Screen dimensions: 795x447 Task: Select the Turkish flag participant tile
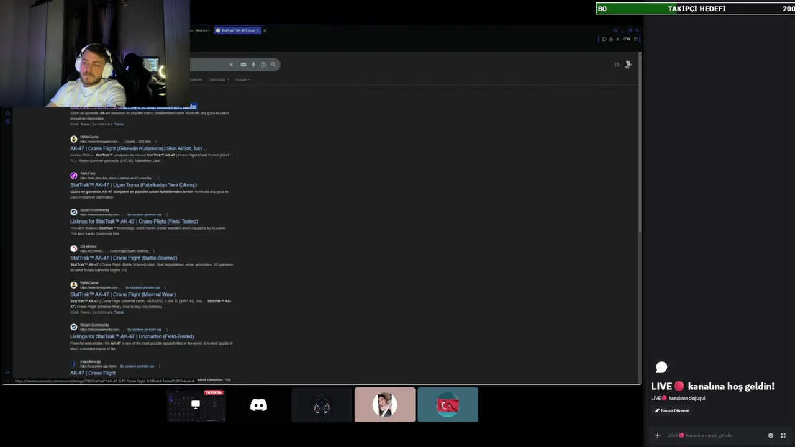point(448,405)
